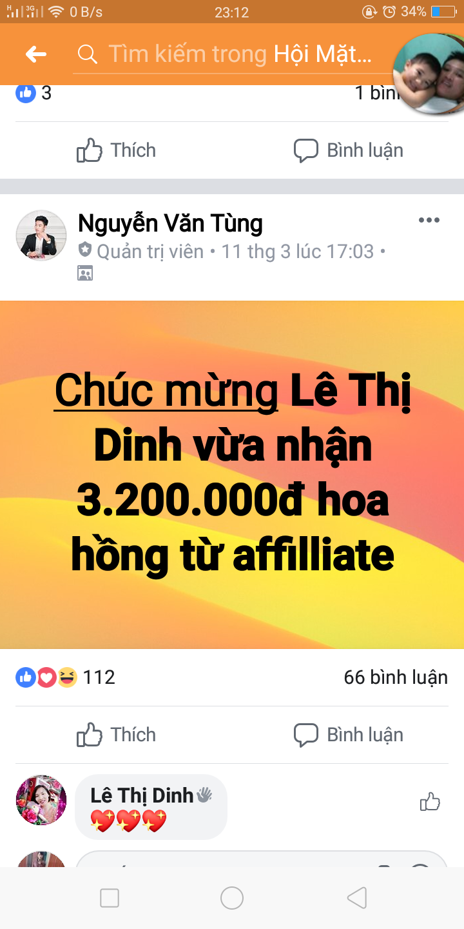The width and height of the screenshot is (464, 929).
Task: Focus the Tìm kiếm trong Hội Mặt search field
Action: click(232, 54)
